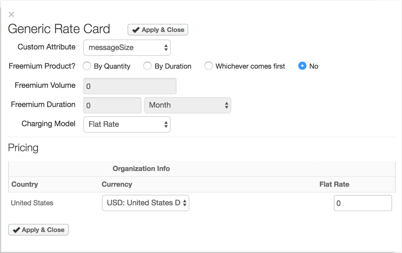Click the Country column header

pos(25,184)
